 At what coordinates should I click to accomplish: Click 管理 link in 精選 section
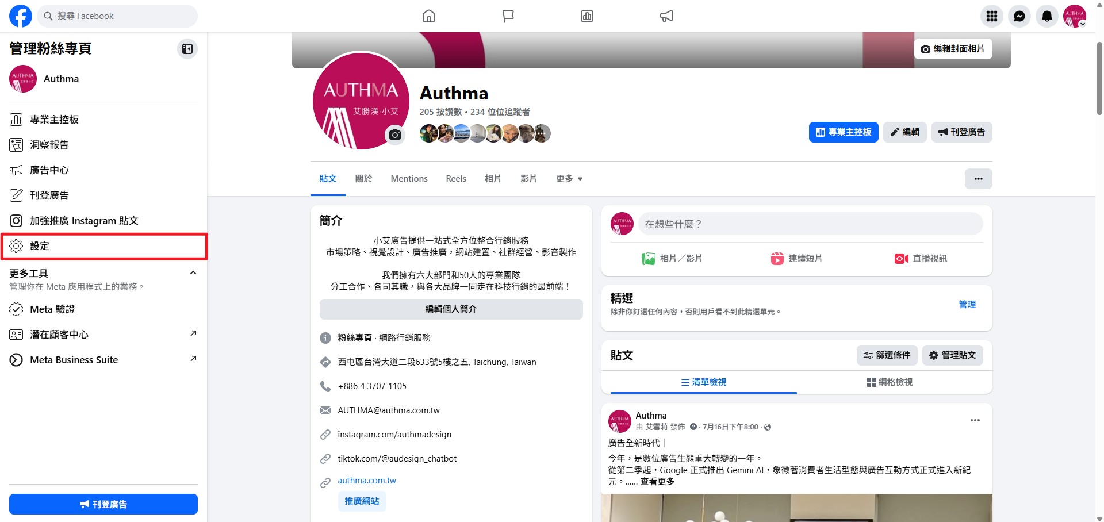(967, 305)
